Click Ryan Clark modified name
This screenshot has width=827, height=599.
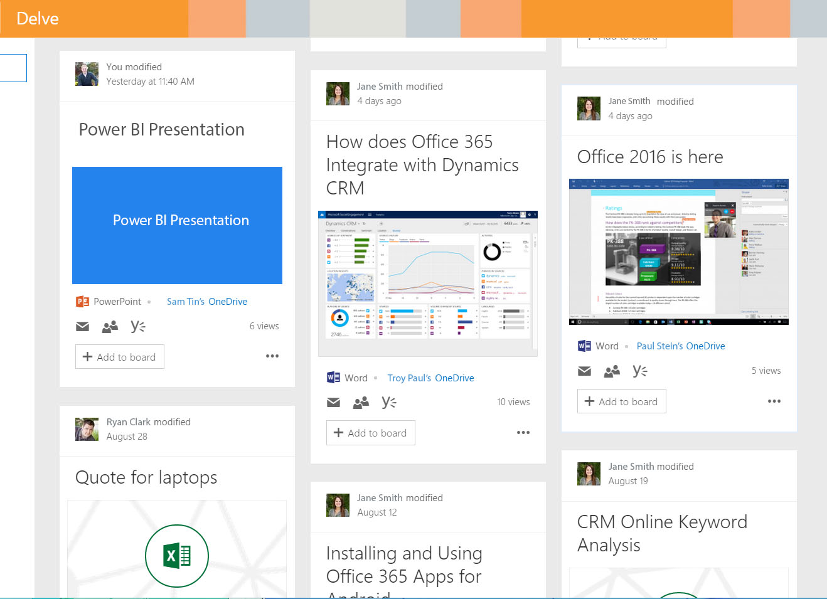[x=149, y=422]
